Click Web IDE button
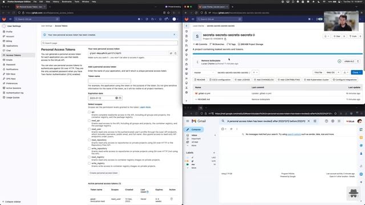Screen dimensions: 365x205 coord(331,72)
